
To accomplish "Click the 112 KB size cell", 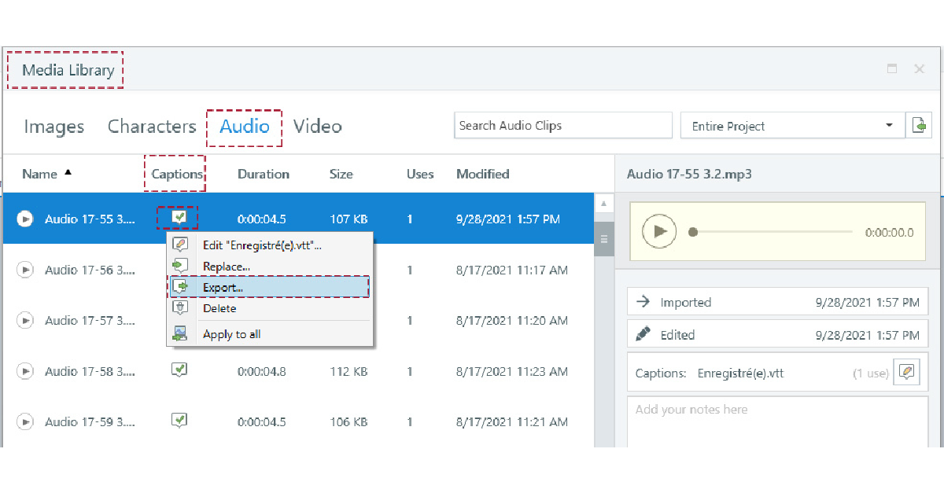I will 348,371.
